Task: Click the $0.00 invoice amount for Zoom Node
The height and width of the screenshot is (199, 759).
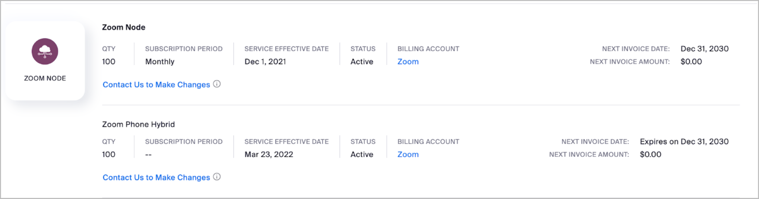Action: pos(691,62)
